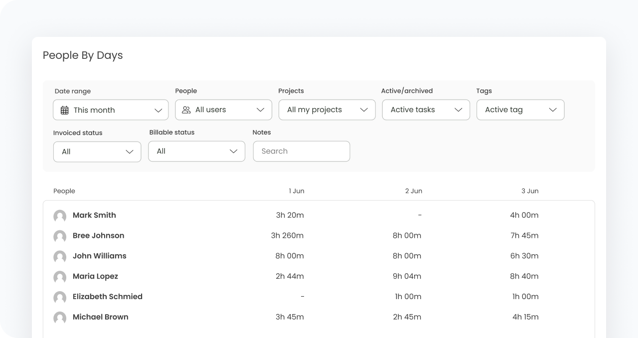Select the Michael Brown name
638x338 pixels.
101,317
